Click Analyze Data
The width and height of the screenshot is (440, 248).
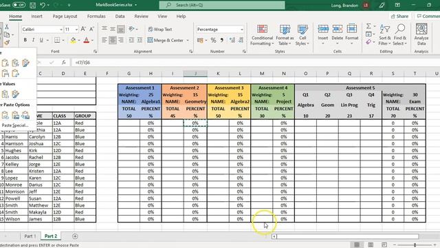click(421, 35)
